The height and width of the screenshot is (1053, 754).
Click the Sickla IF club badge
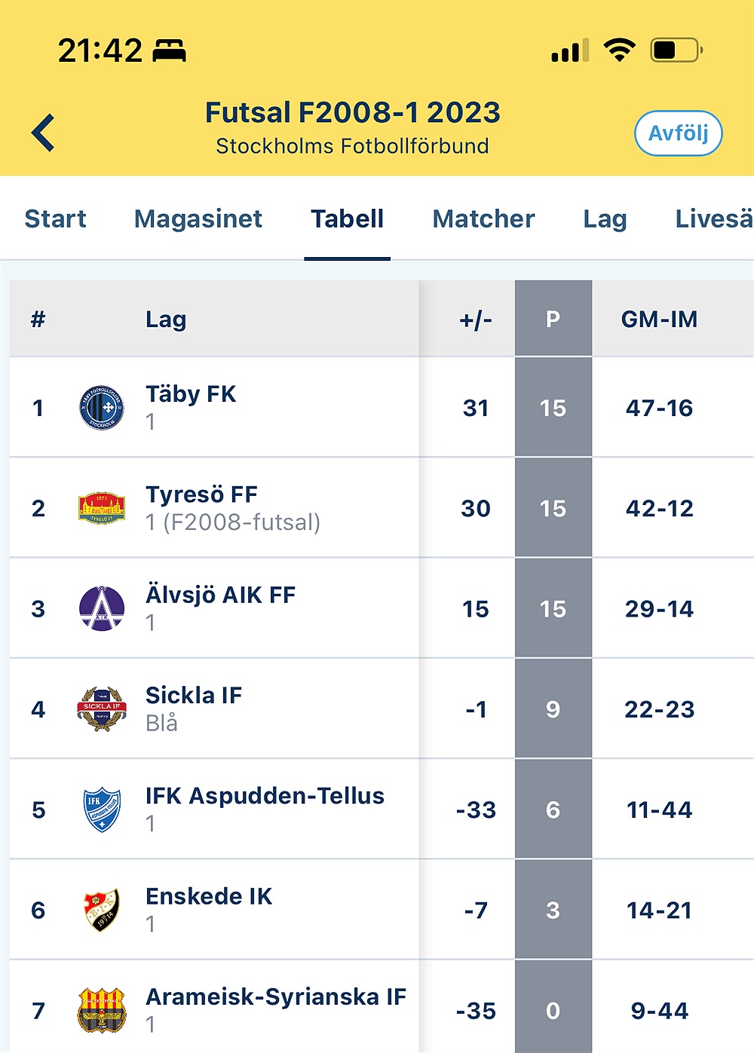coord(102,709)
